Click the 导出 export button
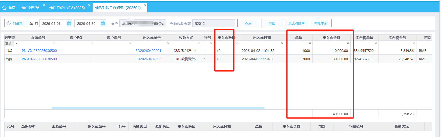 coord(272,23)
